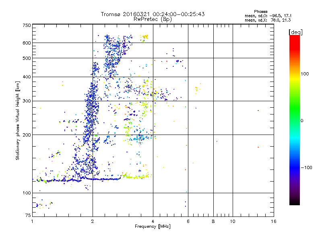
Task: Click the x-axis label "1"
Action: (x=32, y=221)
